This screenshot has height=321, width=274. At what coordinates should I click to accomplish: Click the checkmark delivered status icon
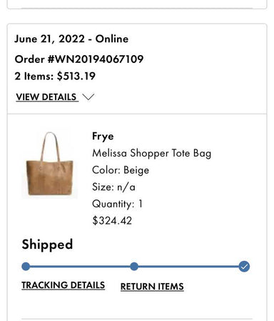[244, 267]
